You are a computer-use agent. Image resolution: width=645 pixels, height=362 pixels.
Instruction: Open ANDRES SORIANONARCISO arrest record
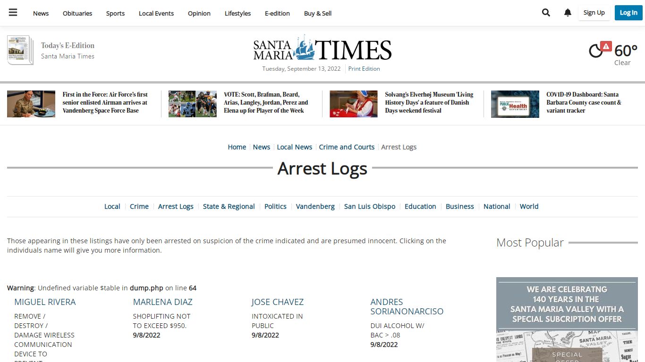coord(407,307)
